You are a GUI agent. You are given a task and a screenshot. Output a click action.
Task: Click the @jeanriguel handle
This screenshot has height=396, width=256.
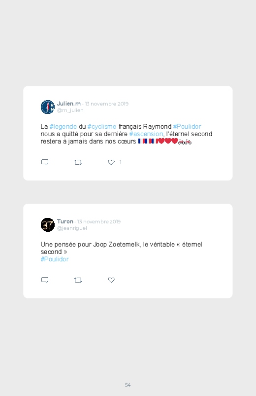click(72, 228)
